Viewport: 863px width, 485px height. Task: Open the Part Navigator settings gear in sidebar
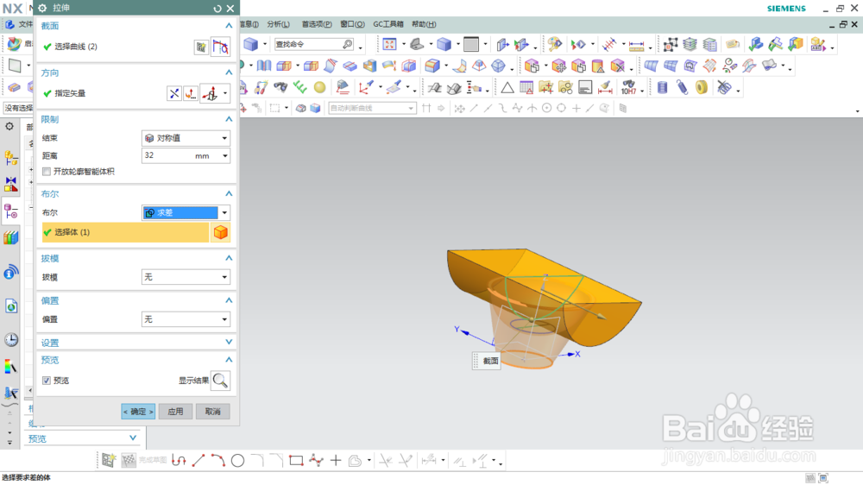coord(9,127)
